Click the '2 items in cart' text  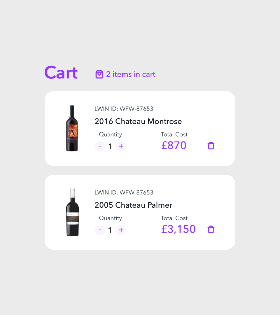tap(131, 74)
